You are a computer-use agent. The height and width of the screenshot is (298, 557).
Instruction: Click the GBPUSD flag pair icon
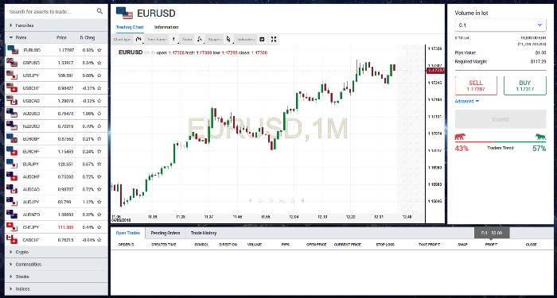[x=12, y=63]
